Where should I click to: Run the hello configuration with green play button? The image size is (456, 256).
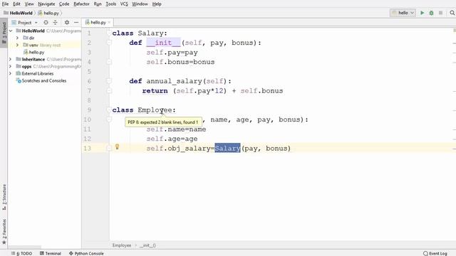(422, 13)
